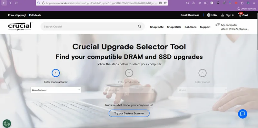Open My computer ASUS ROG Zephyrus link

[x=232, y=27]
